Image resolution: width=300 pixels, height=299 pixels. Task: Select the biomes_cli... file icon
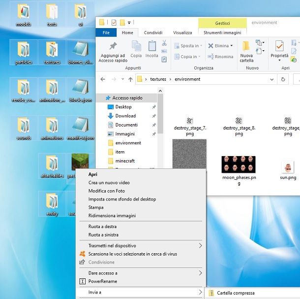(81, 52)
